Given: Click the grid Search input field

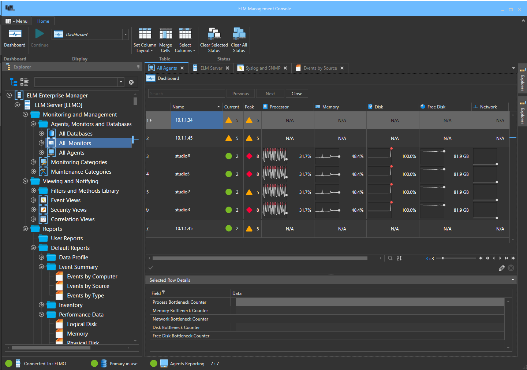Looking at the screenshot, I should (187, 94).
